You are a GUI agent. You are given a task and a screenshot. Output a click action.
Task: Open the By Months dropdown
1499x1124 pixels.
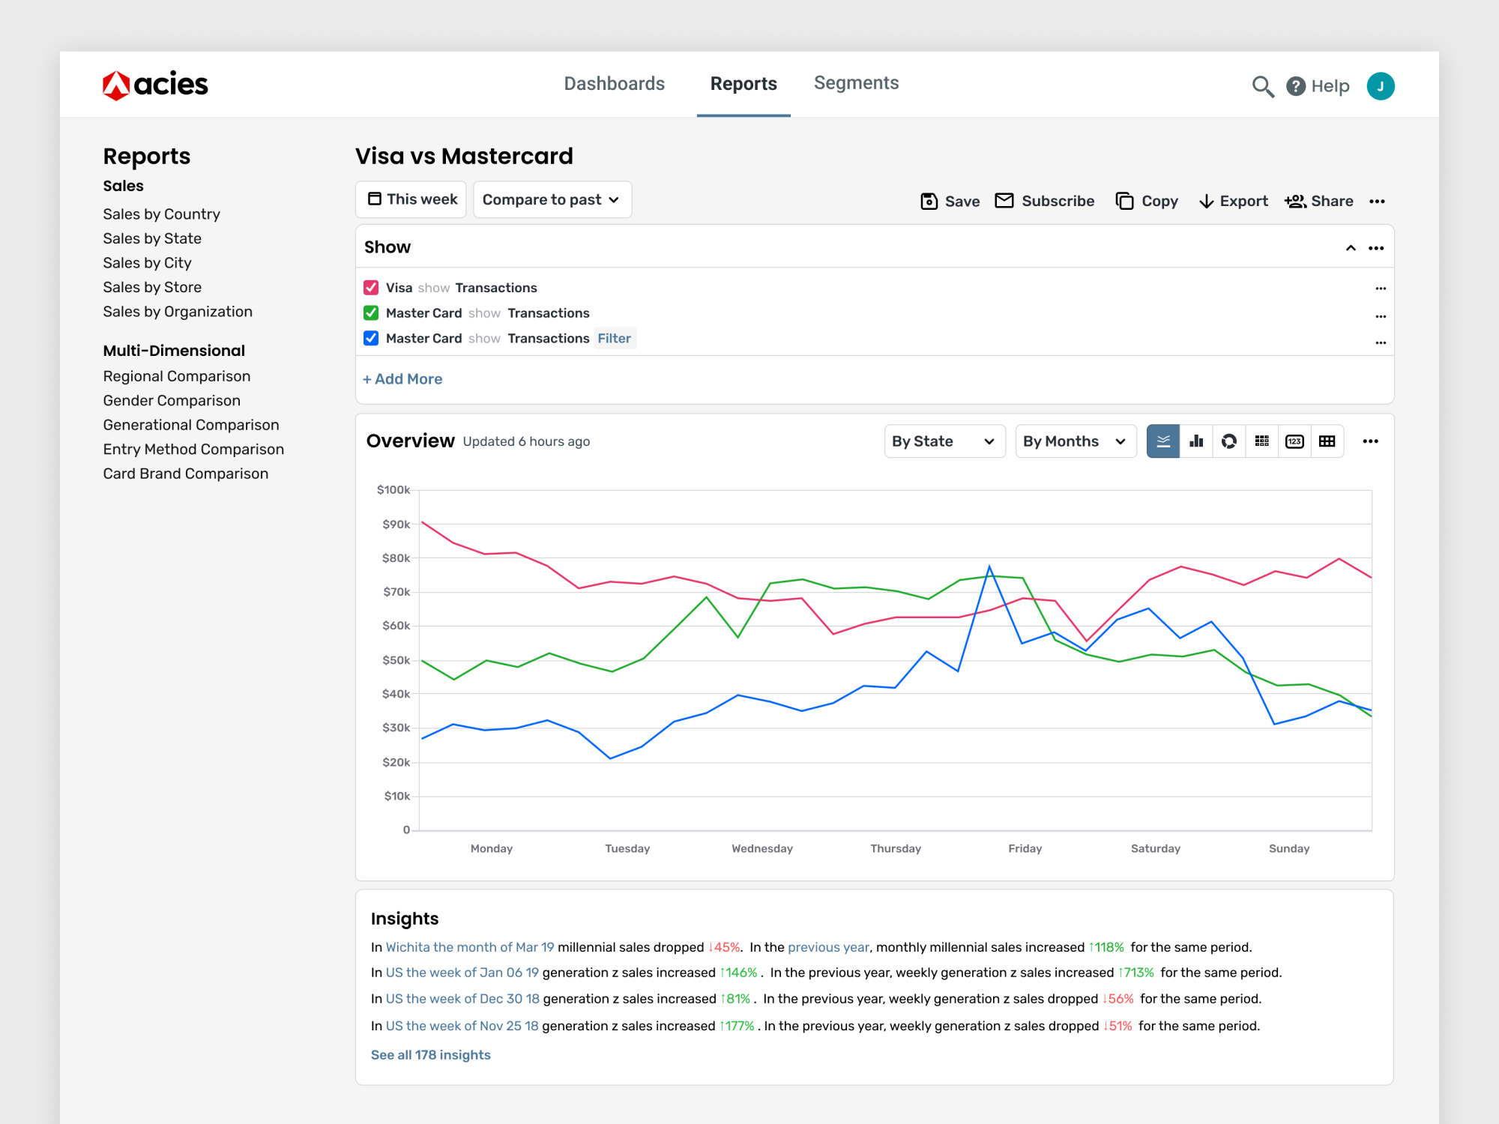click(1076, 441)
